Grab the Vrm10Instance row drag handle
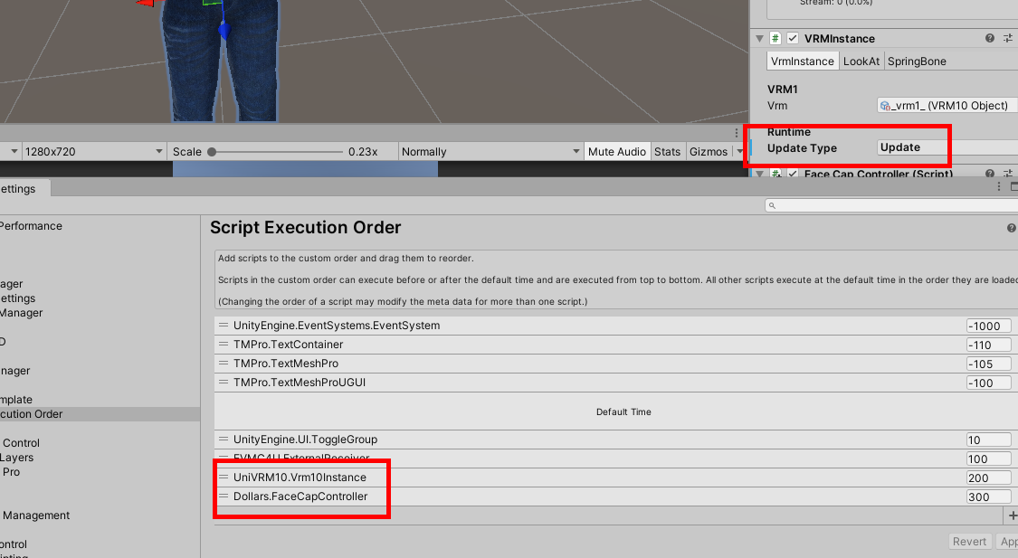The height and width of the screenshot is (558, 1018). (224, 478)
